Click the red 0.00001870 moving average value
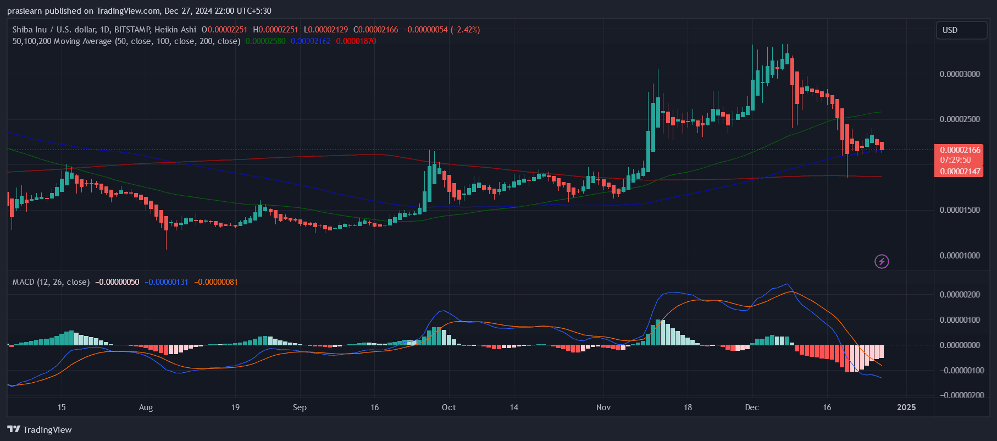 356,41
